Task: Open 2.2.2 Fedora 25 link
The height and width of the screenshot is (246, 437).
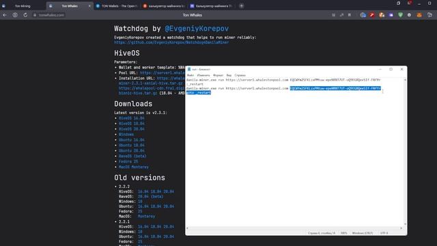Action: [x=140, y=211]
